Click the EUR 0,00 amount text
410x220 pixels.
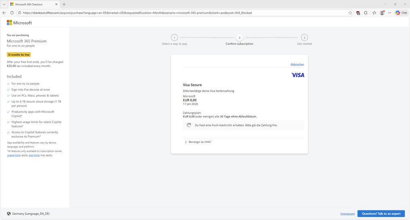point(190,100)
